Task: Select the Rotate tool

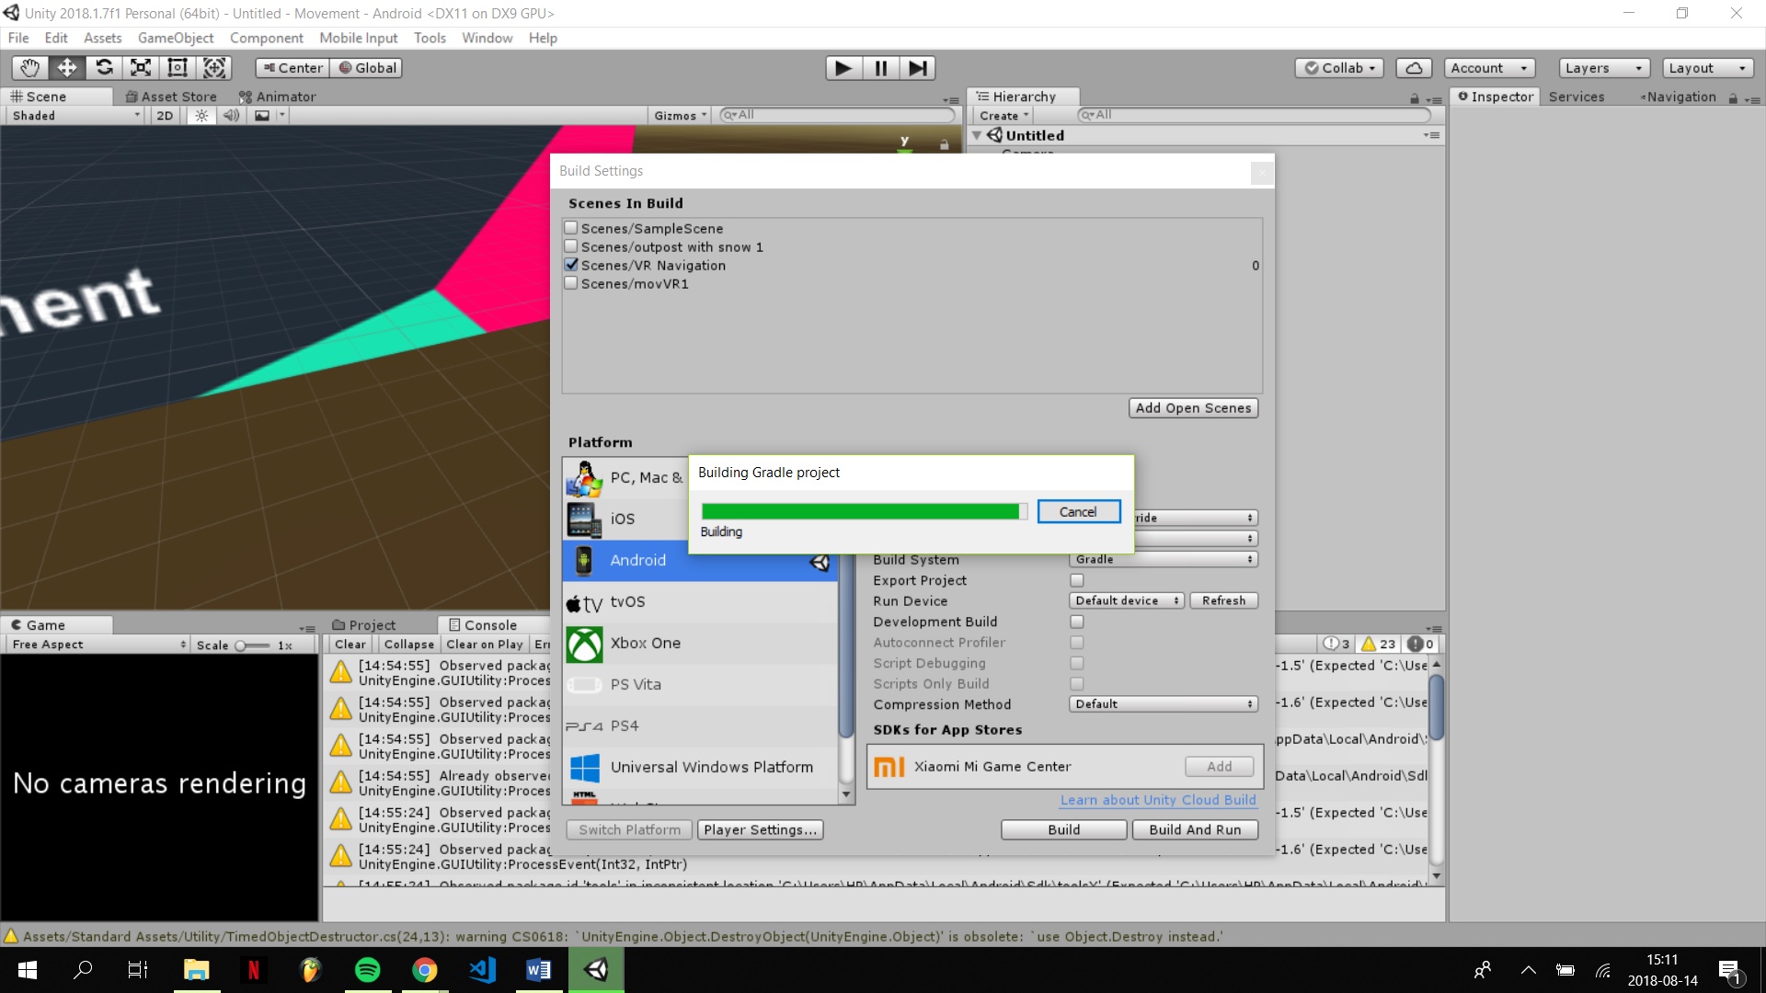Action: [104, 67]
